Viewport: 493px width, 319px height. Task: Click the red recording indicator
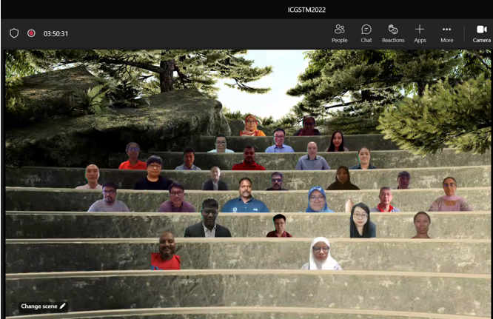31,33
